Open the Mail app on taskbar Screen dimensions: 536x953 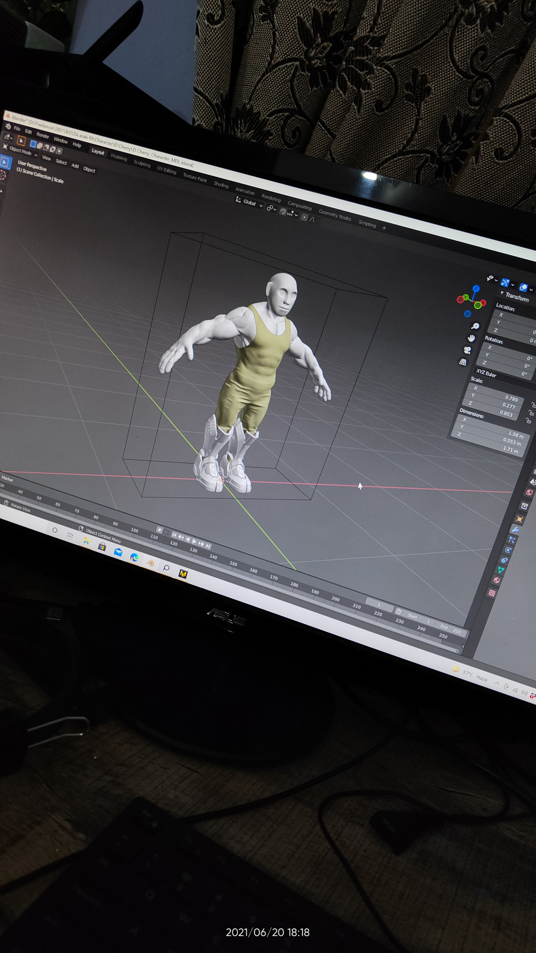point(118,552)
